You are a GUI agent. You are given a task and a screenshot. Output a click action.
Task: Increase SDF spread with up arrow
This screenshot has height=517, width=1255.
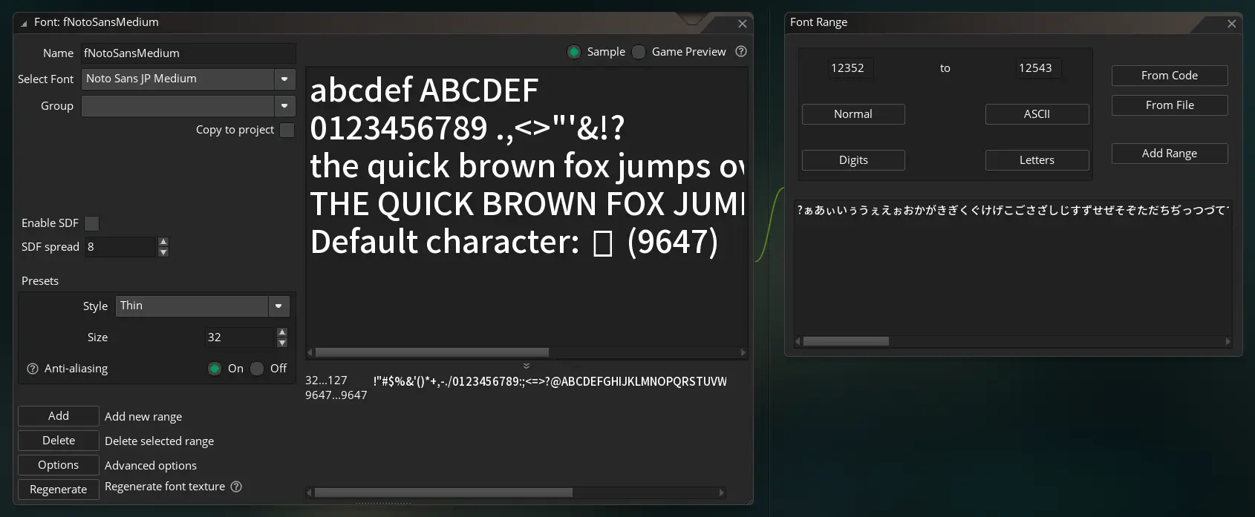[x=163, y=242]
